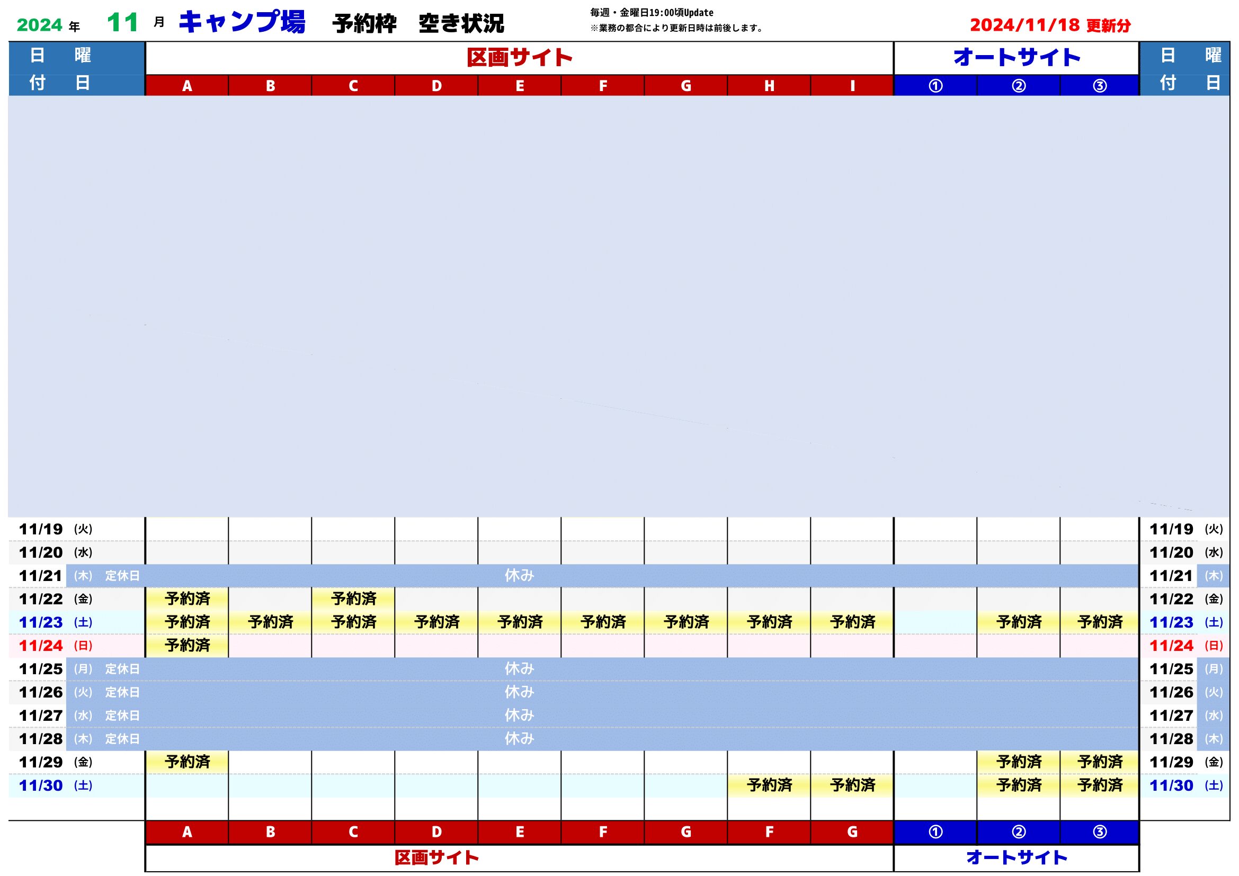
Task: Click 予約済 cell for 11/23 site I
Action: pos(852,622)
